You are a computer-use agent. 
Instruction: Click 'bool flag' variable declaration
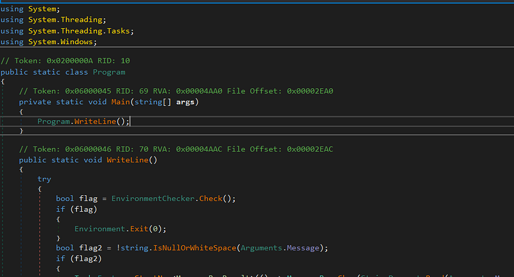[x=77, y=199]
